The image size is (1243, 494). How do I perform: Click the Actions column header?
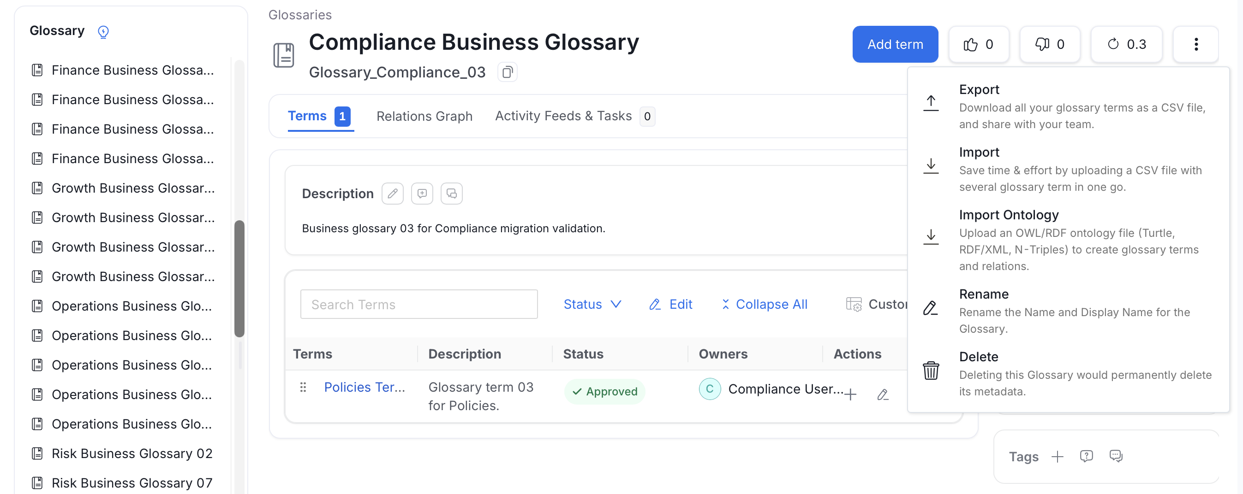[x=857, y=354]
